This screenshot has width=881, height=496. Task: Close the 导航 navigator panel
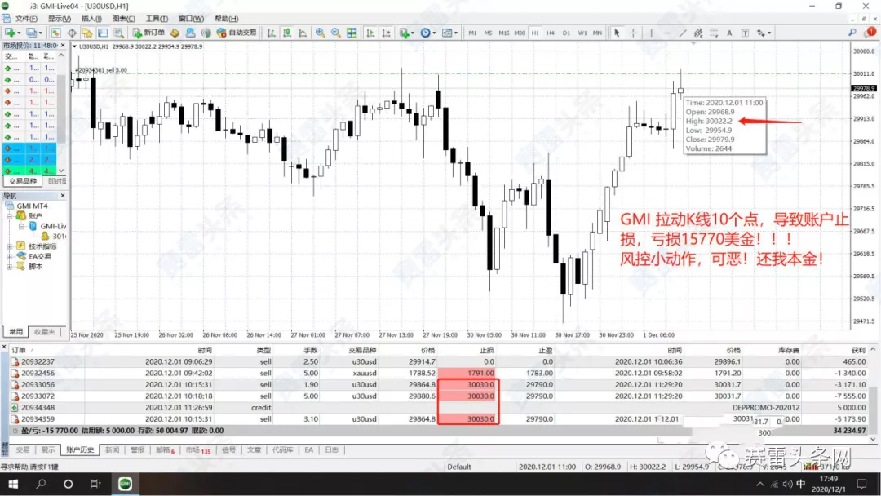pos(63,196)
